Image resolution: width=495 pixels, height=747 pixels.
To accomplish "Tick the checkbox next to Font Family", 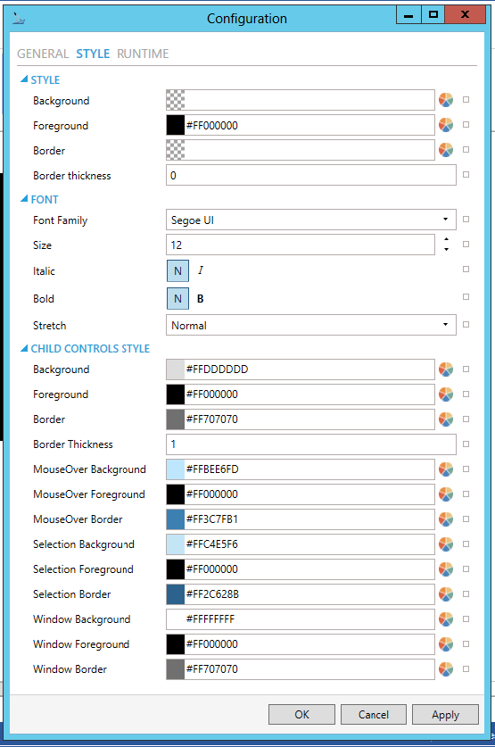I will point(466,220).
